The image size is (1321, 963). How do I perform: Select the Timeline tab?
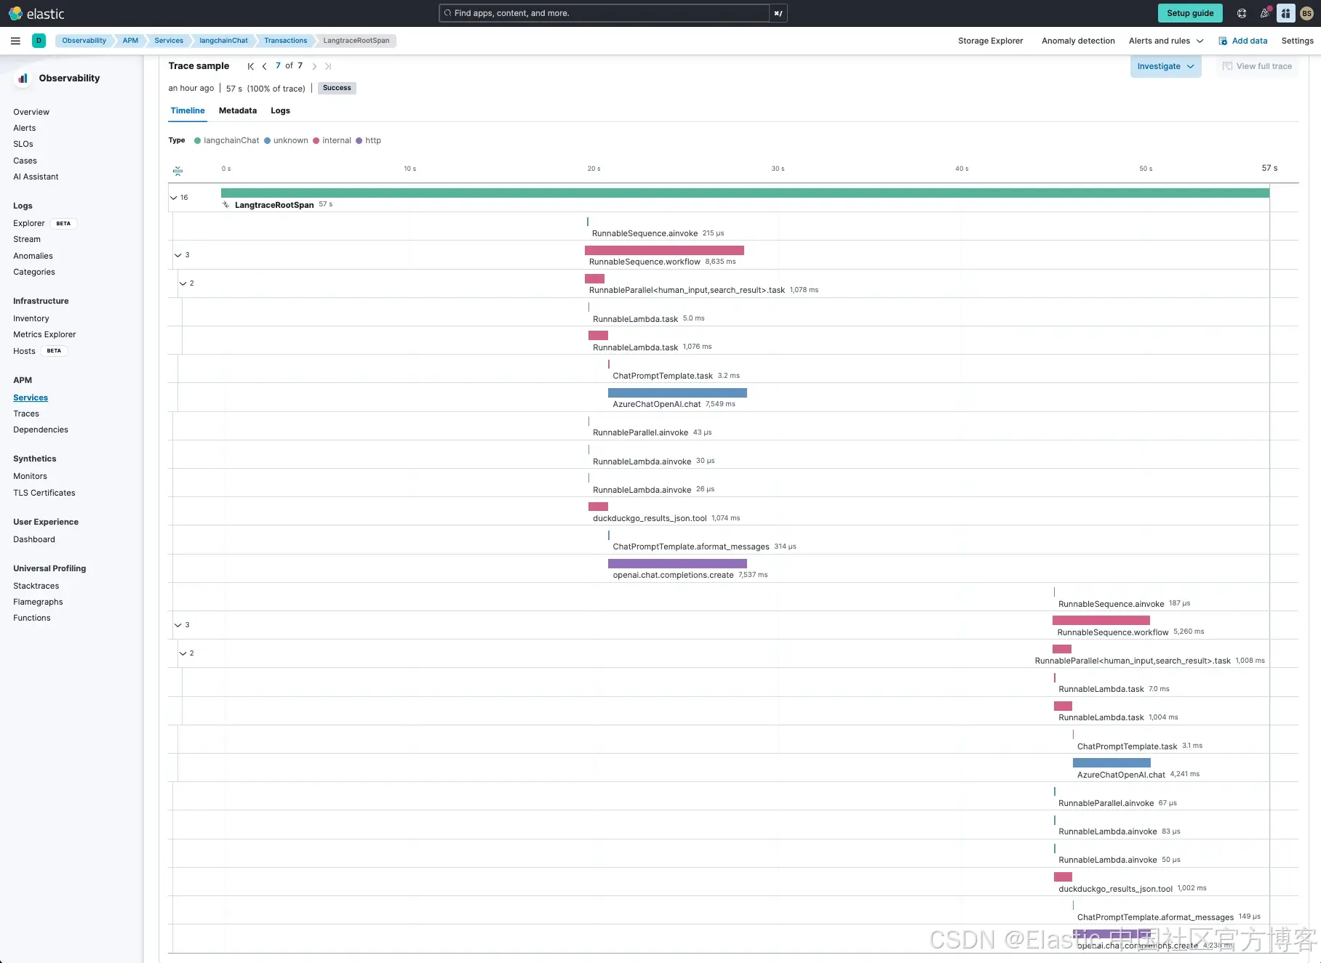point(188,110)
